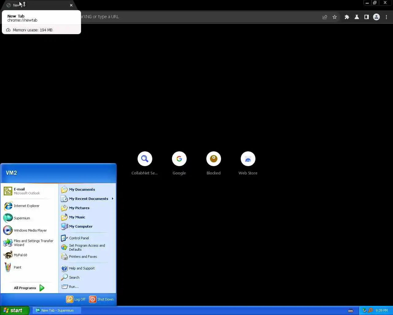Click the magnifier icon in system tray
393x315 pixels.
pyautogui.click(x=370, y=310)
